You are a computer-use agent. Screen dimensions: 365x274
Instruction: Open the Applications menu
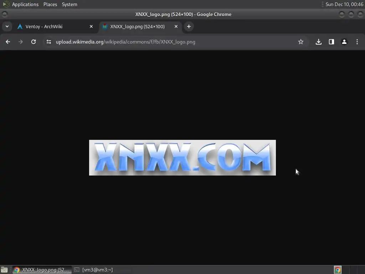click(25, 4)
